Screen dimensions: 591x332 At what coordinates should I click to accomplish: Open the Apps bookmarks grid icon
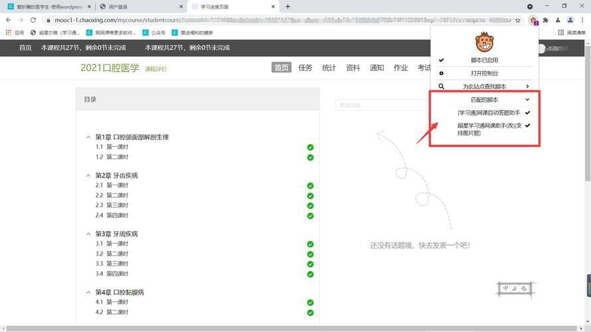pos(8,33)
